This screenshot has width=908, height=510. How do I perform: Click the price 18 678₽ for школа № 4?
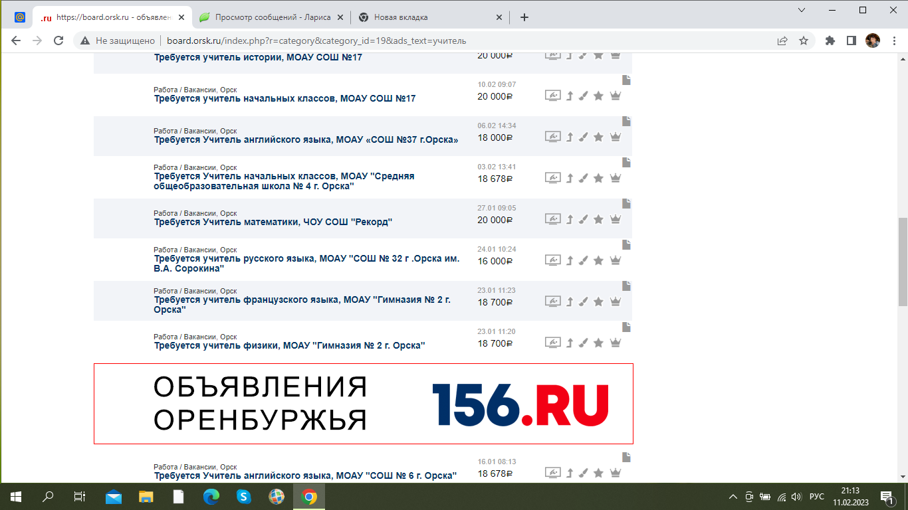pyautogui.click(x=495, y=179)
